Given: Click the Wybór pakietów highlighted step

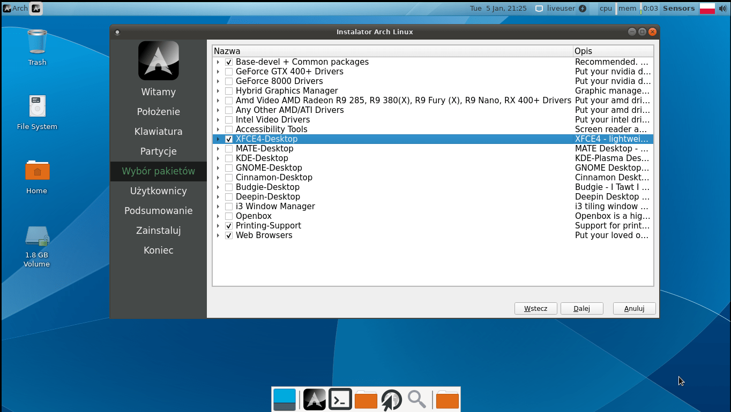Looking at the screenshot, I should (159, 171).
